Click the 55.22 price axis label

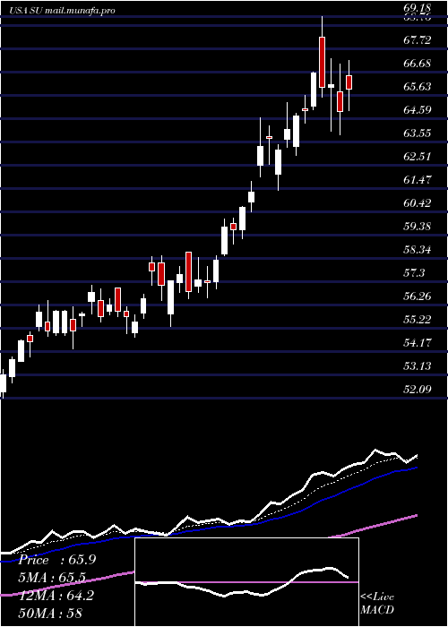tap(418, 320)
